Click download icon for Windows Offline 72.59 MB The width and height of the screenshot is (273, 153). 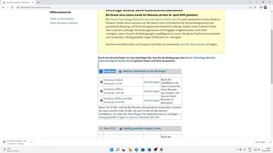[102, 91]
